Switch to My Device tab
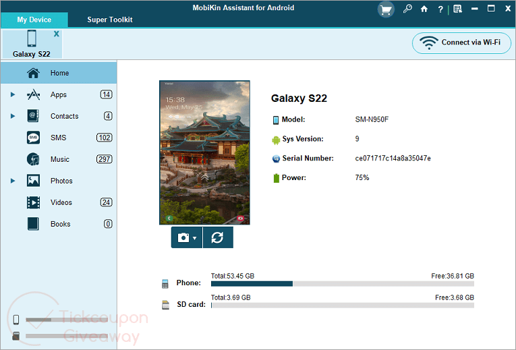 click(x=34, y=20)
